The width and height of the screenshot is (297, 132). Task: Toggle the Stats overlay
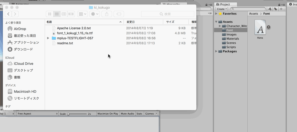139,114
